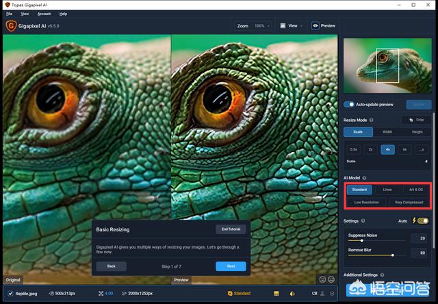Click the Reptile.jpeg file name
Viewport: 438px width, 304px height.
pyautogui.click(x=26, y=294)
